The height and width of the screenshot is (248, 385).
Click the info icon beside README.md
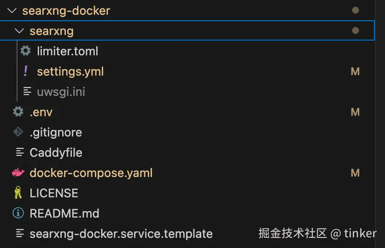tap(18, 213)
